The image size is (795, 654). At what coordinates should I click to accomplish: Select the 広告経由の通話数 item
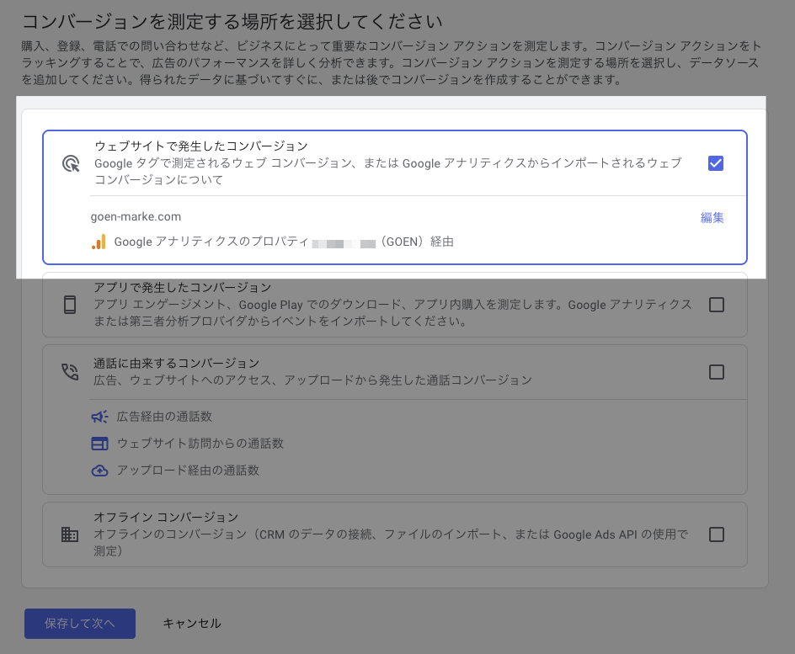pyautogui.click(x=164, y=417)
